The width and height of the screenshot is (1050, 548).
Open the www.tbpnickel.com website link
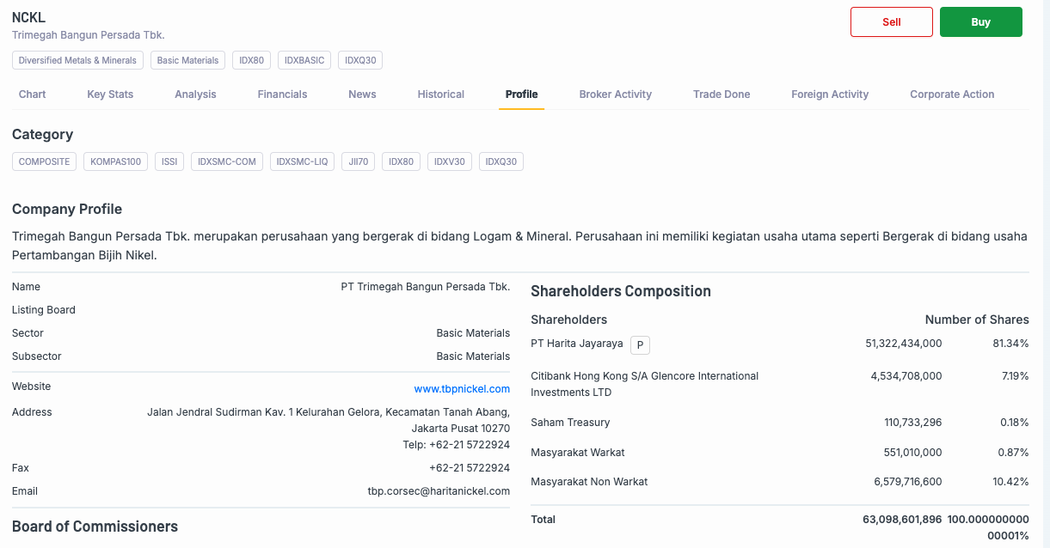[x=462, y=389]
